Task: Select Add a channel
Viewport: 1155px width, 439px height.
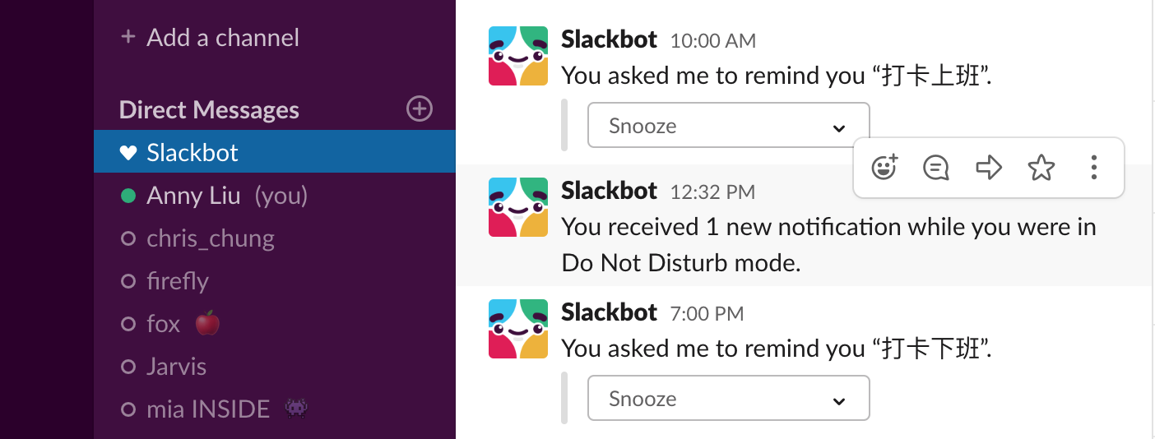Action: pos(210,37)
